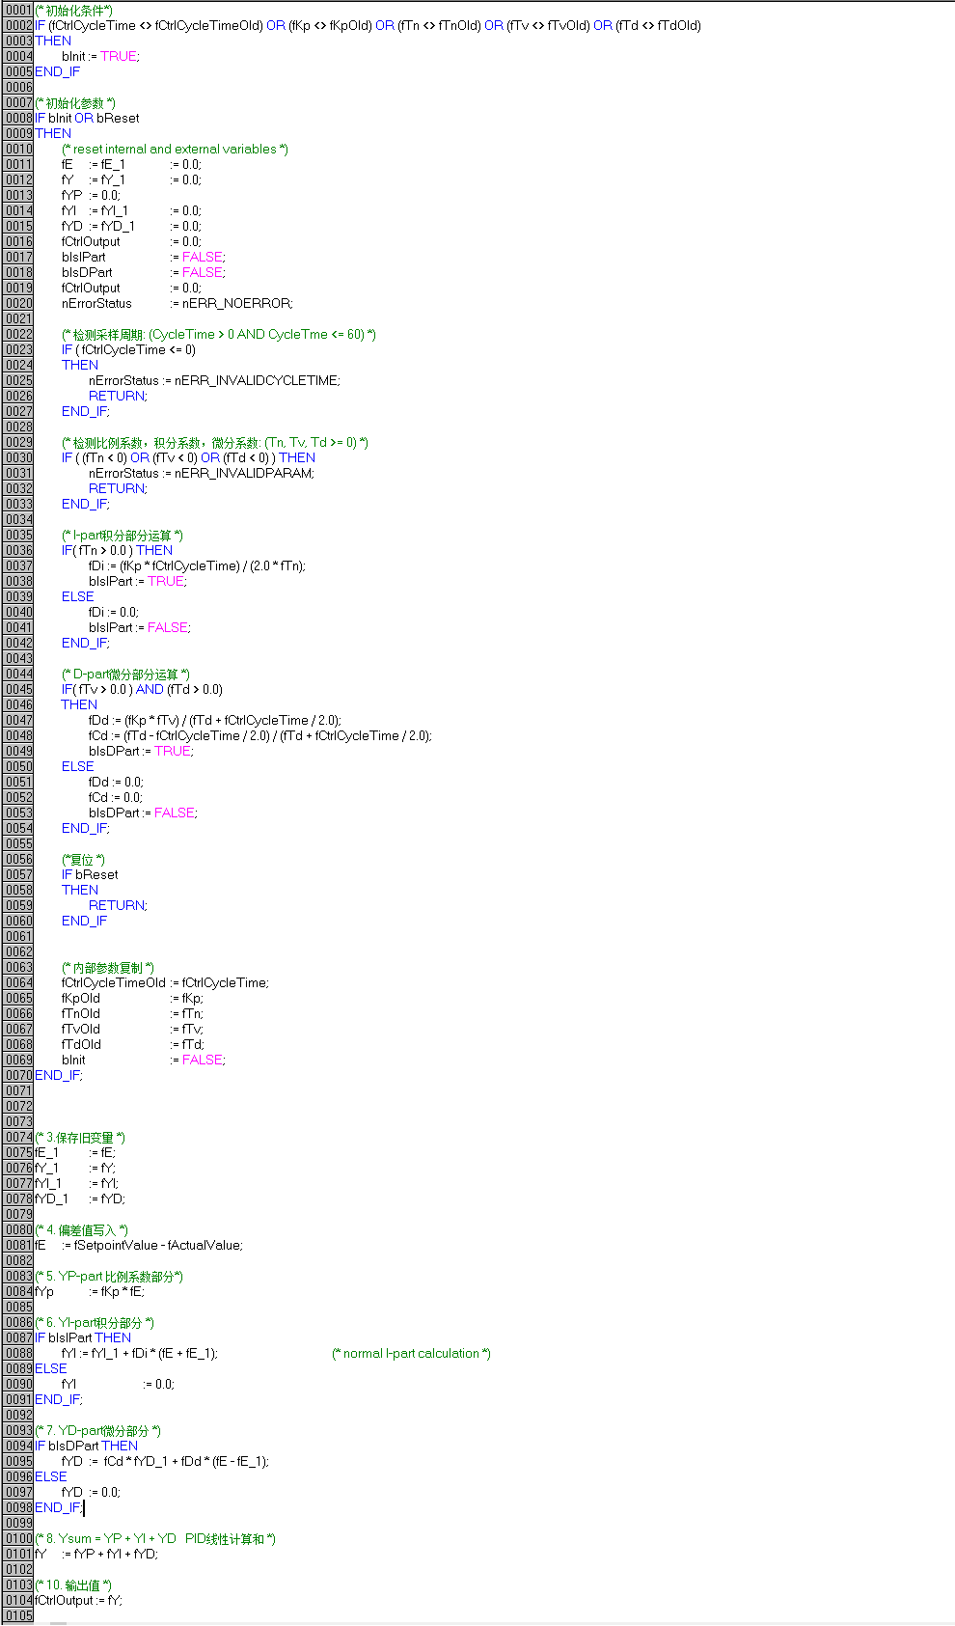Click line number 0087 in the gutter
This screenshot has width=955, height=1626.
(x=18, y=1337)
